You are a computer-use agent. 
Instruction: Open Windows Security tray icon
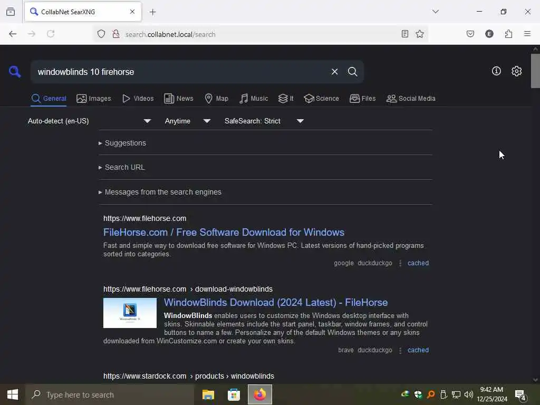[418, 394]
